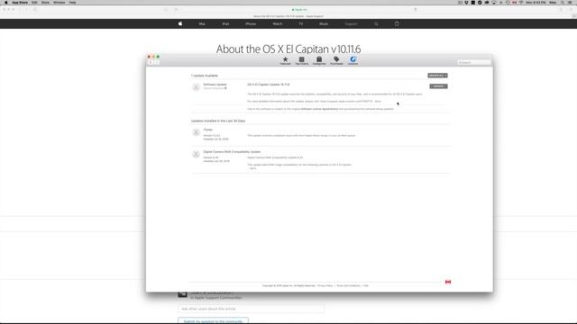Click '1 Update Available' heading

[x=205, y=76]
